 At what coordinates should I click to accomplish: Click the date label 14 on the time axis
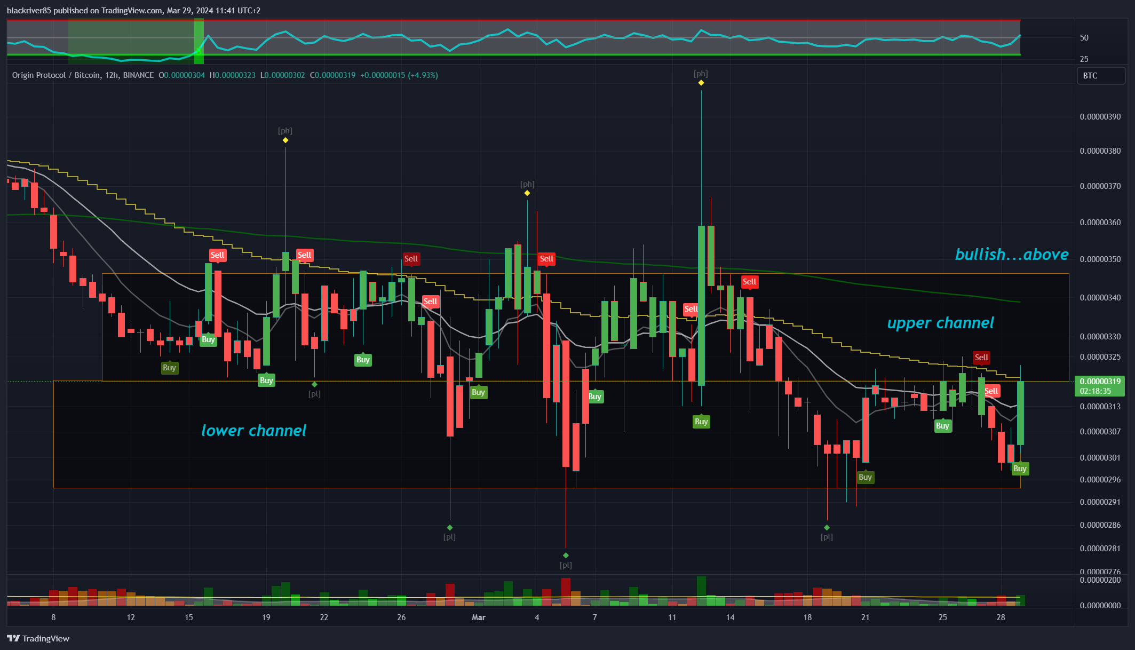tap(730, 617)
